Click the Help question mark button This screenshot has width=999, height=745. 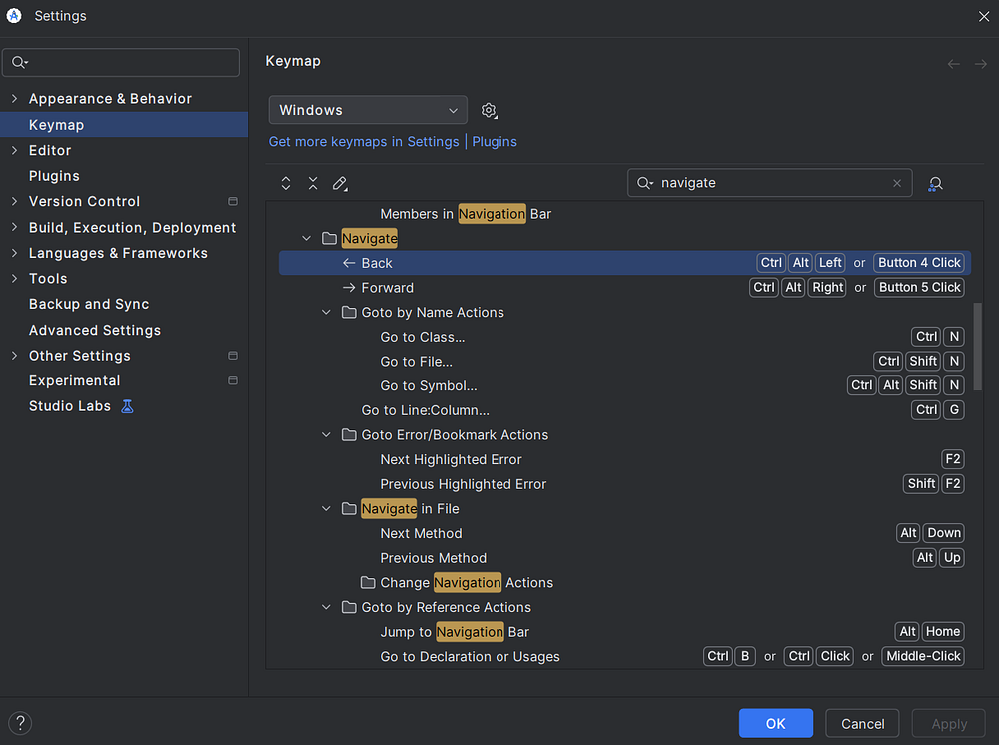click(20, 723)
